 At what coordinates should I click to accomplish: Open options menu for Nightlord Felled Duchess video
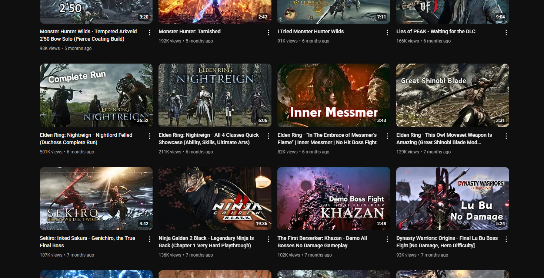(x=150, y=136)
